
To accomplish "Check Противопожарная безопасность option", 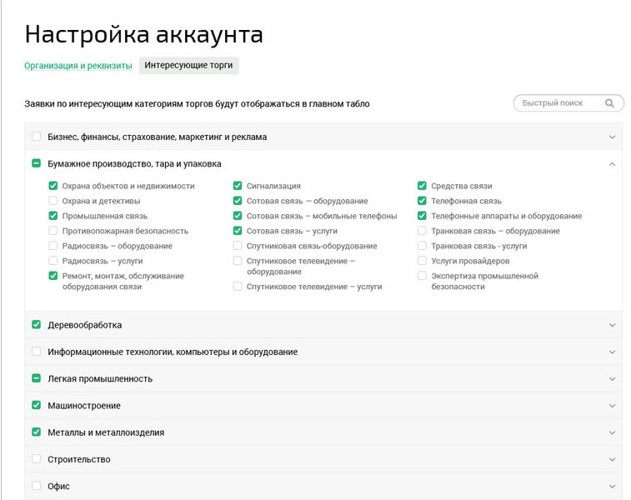I will pos(53,231).
